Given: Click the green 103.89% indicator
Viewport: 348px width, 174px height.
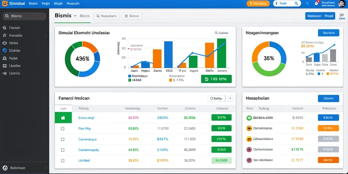Looking at the screenshot, I should pyautogui.click(x=216, y=79).
